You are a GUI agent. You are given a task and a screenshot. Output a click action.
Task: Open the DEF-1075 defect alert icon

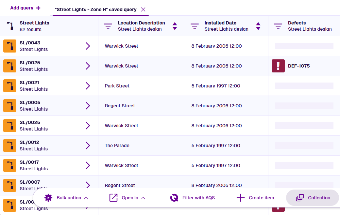click(278, 66)
